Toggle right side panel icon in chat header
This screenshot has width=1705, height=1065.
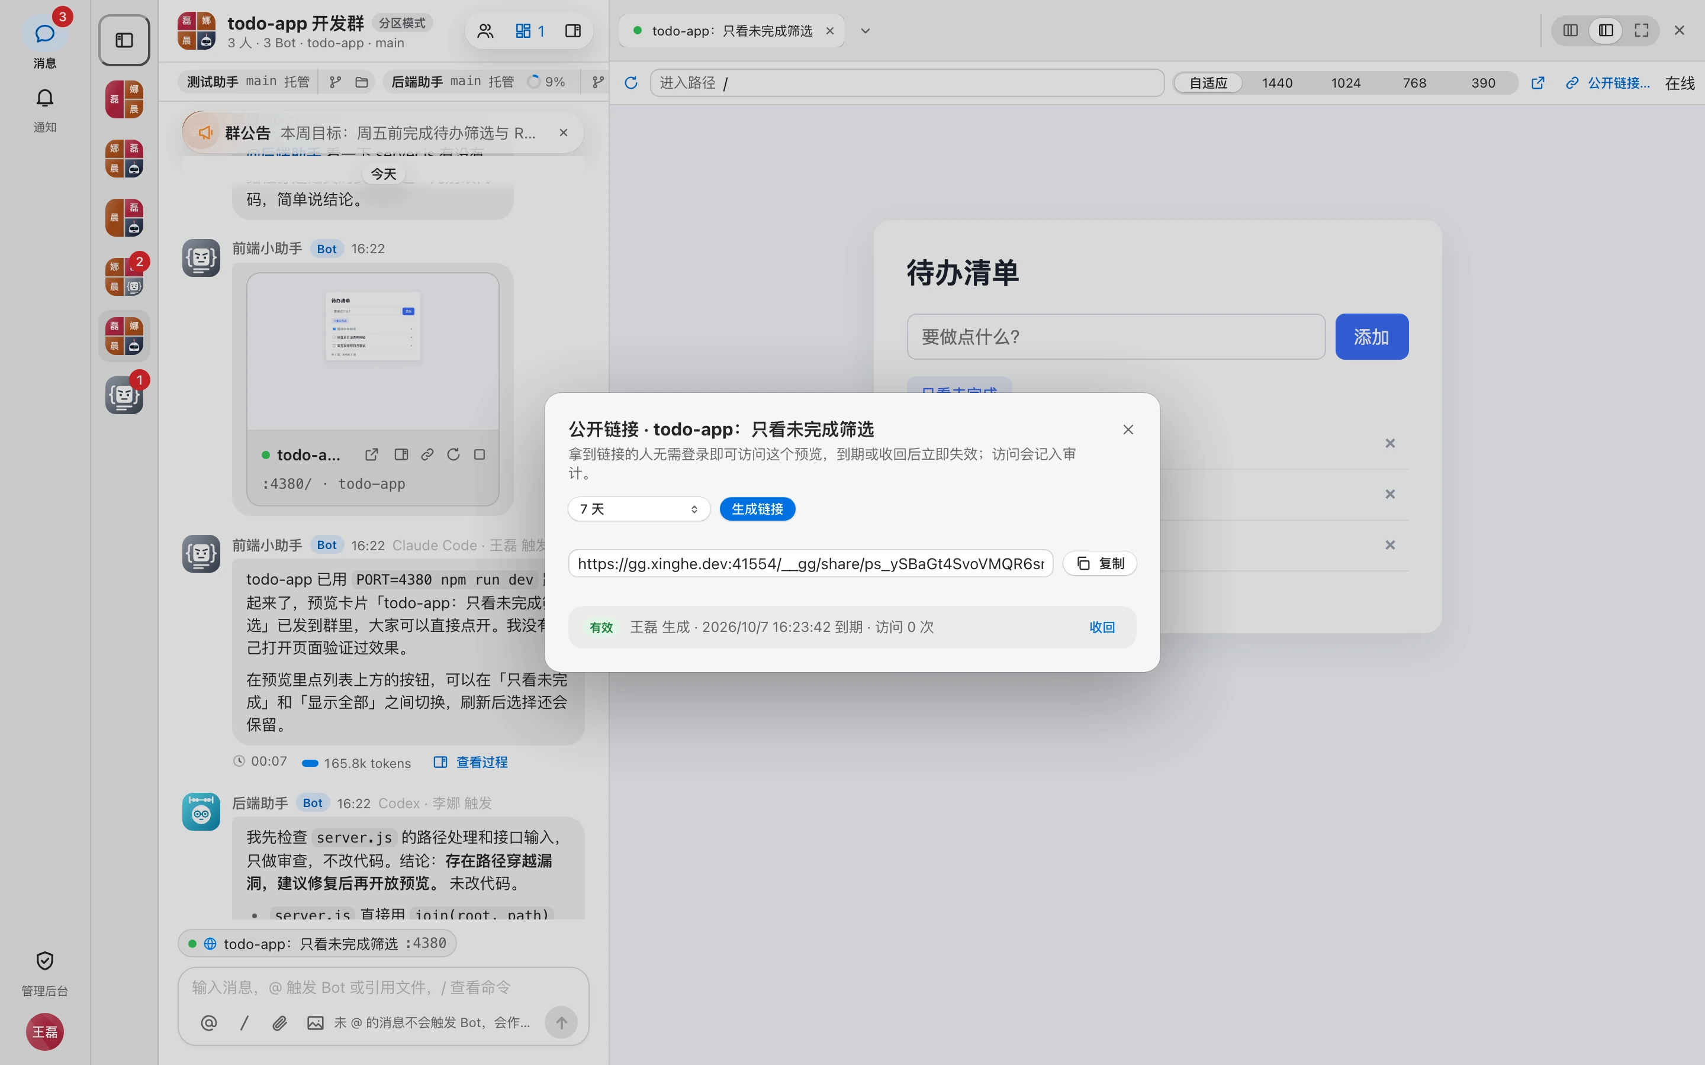click(573, 31)
